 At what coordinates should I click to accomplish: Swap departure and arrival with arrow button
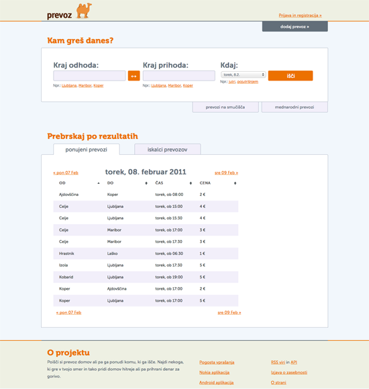tap(134, 76)
